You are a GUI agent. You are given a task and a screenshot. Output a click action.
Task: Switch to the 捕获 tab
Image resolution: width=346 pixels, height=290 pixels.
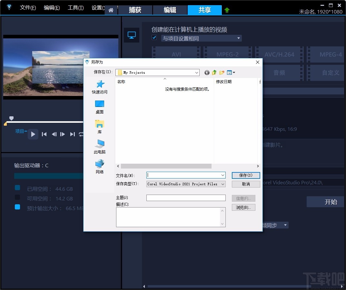(135, 10)
